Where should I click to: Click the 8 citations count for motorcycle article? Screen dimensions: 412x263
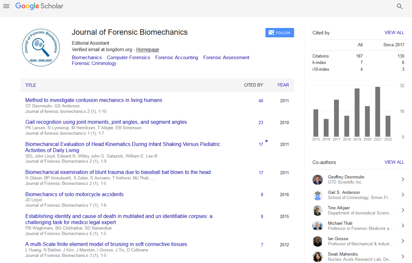pyautogui.click(x=262, y=195)
